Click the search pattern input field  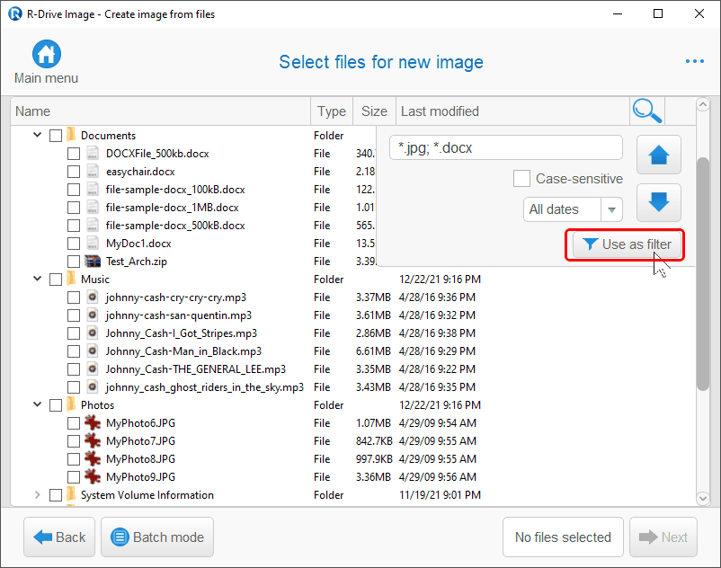tap(506, 147)
